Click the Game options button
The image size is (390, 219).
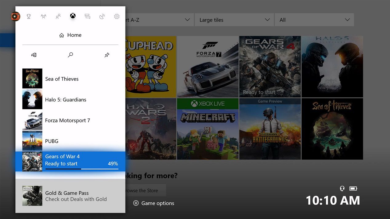154,203
